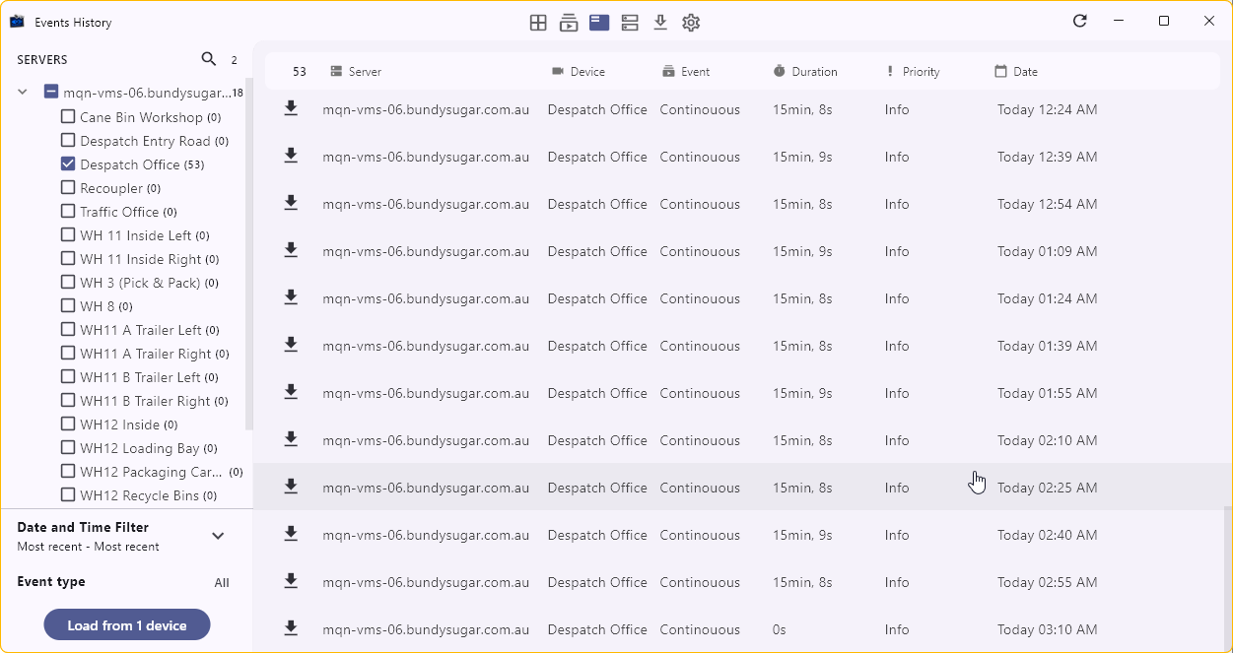Check the WH 8 camera
1233x653 pixels.
[x=68, y=305]
